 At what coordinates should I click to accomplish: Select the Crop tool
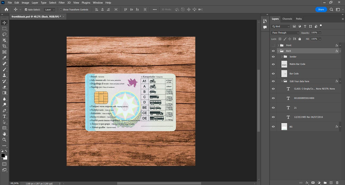tap(4, 46)
